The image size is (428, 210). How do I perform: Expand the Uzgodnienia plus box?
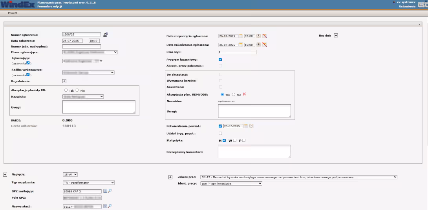click(64, 81)
